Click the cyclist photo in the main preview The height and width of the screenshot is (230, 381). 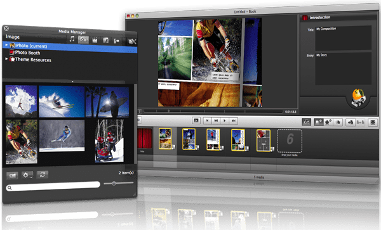click(x=217, y=49)
